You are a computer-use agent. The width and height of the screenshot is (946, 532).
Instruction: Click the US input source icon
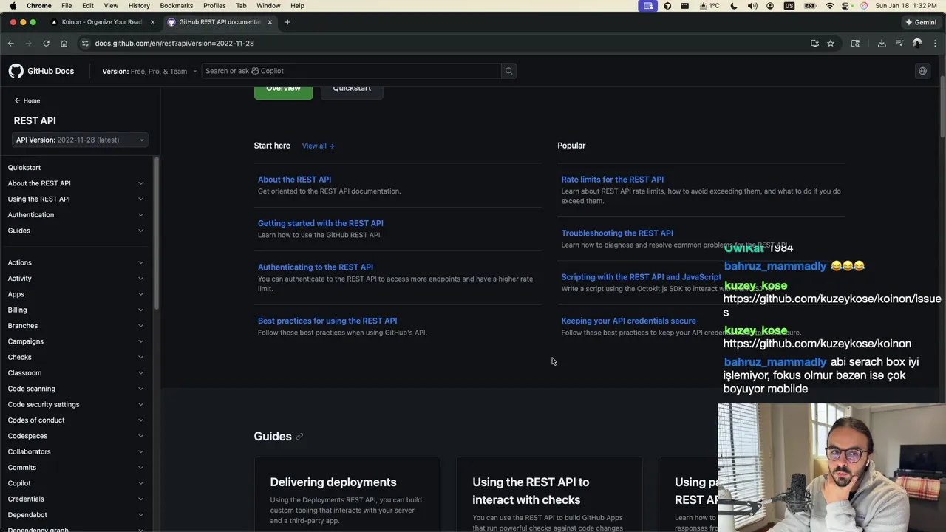point(789,6)
